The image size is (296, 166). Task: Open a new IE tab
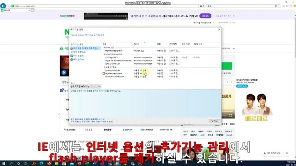pyautogui.click(x=32, y=10)
